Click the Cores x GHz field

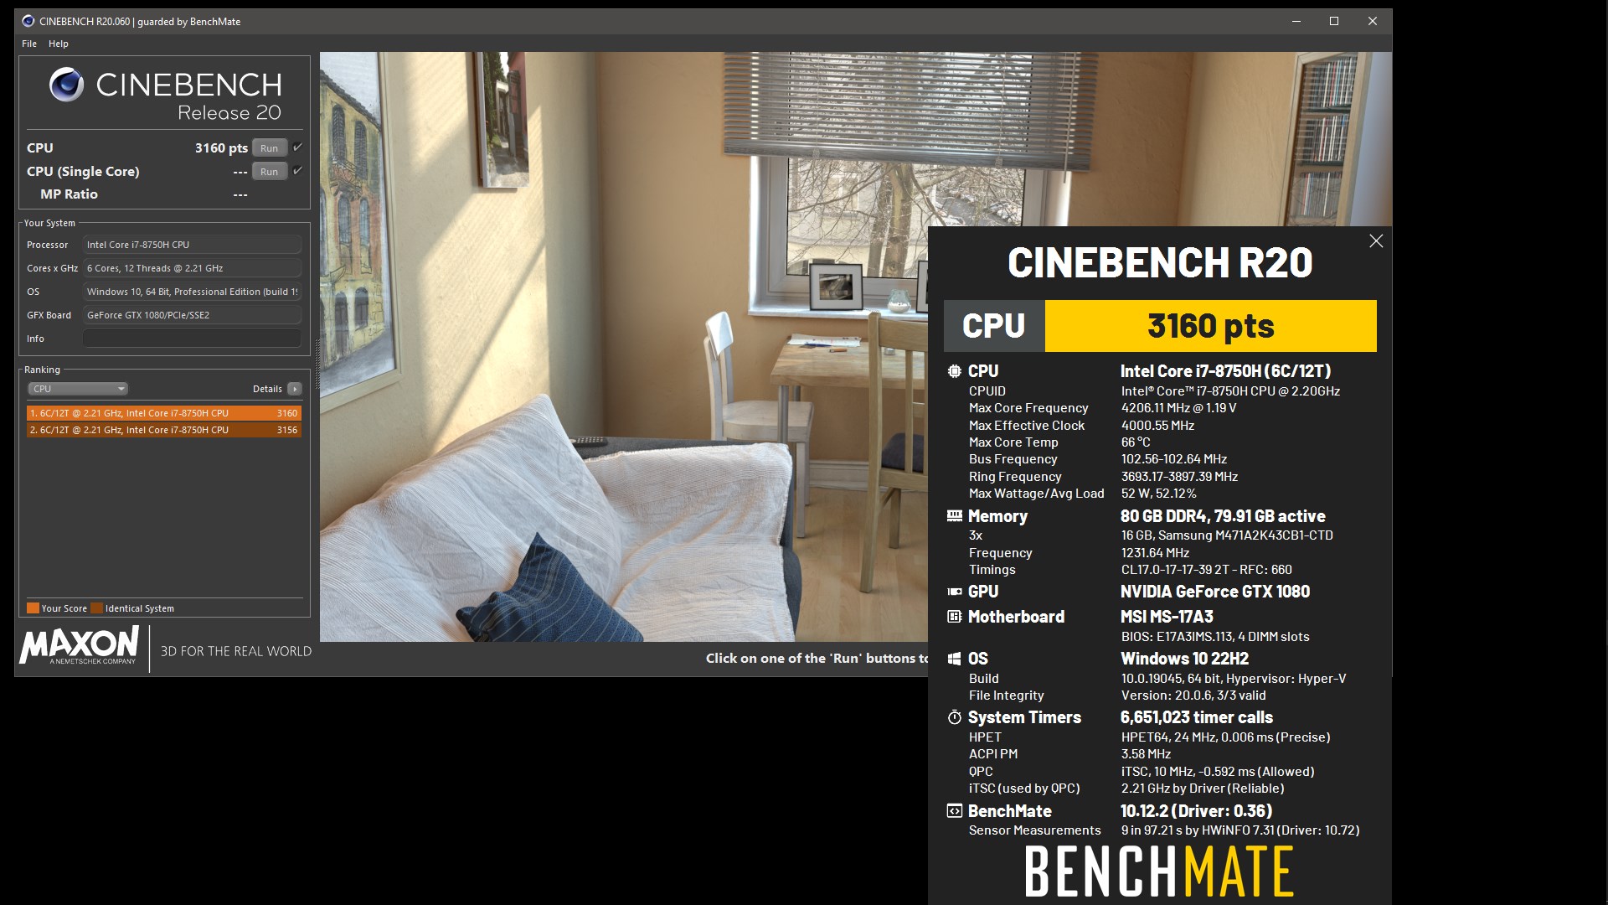click(192, 268)
